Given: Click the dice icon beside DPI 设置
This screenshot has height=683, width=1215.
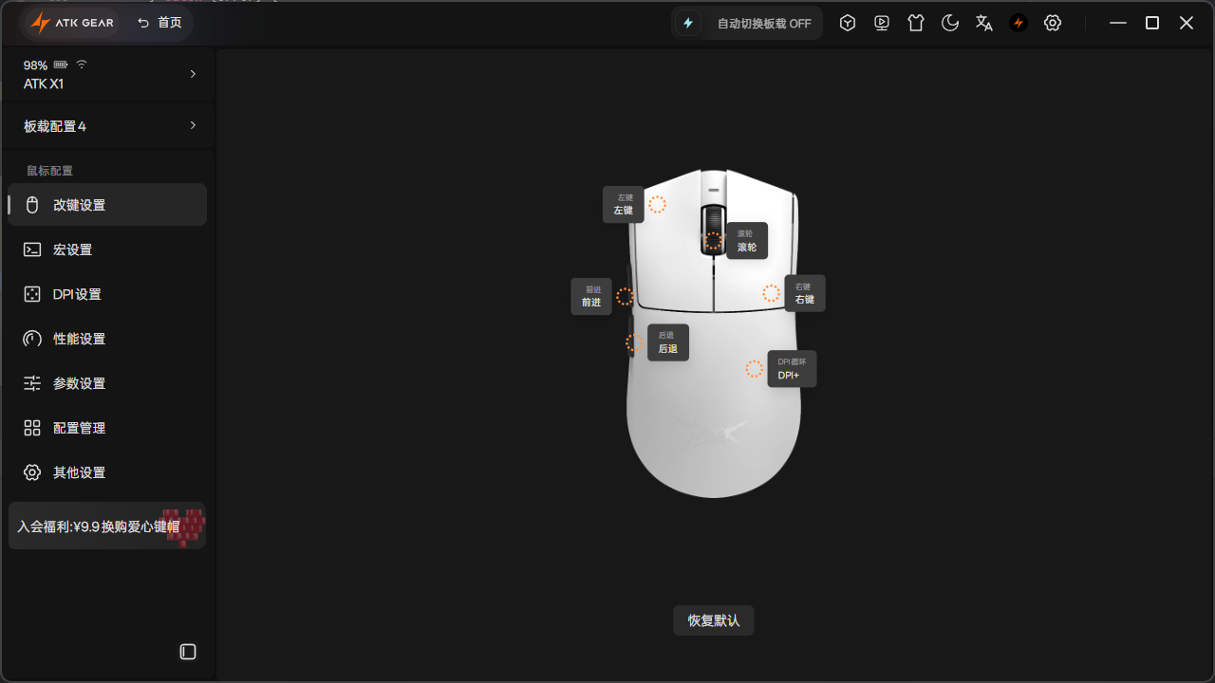Looking at the screenshot, I should click(x=32, y=294).
